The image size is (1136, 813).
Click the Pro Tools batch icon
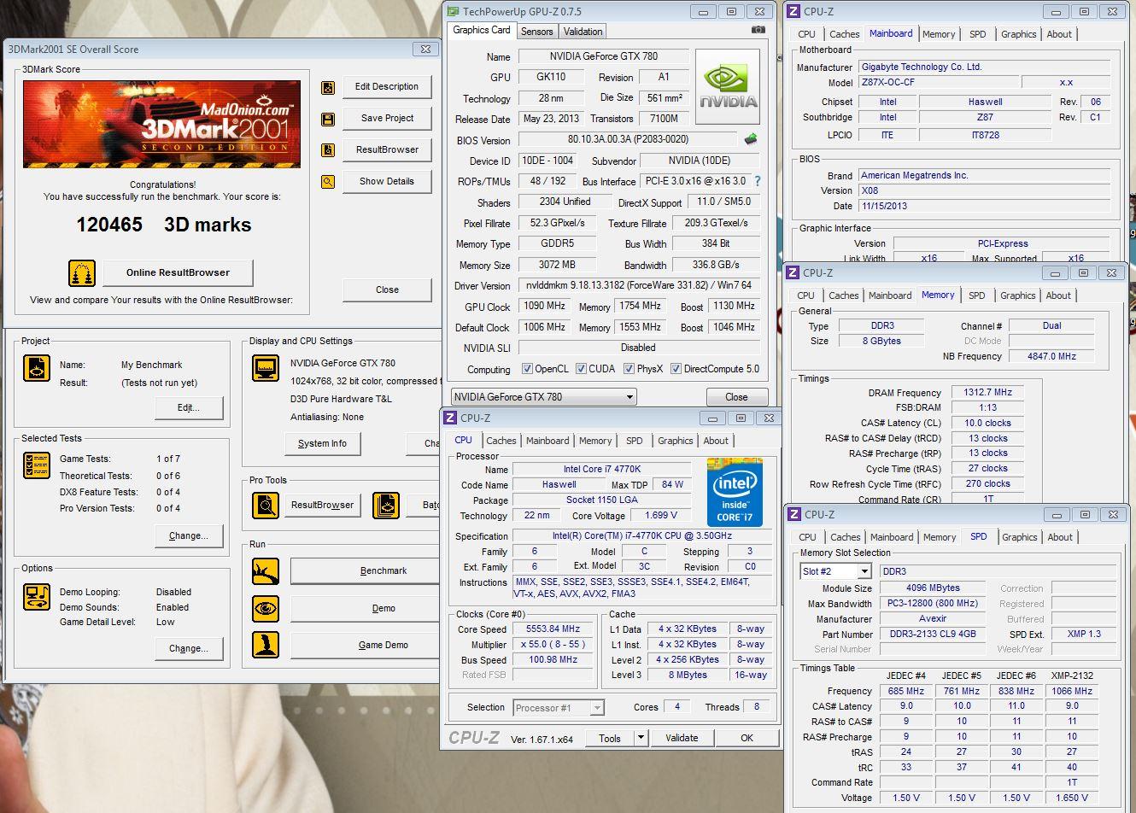[x=386, y=506]
